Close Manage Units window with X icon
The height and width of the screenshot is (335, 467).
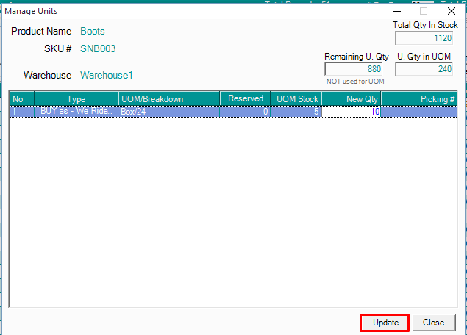(x=452, y=11)
